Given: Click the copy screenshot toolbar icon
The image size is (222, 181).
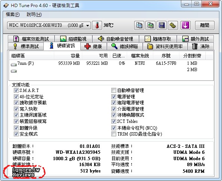Looking at the screenshot, I should [x=150, y=25].
